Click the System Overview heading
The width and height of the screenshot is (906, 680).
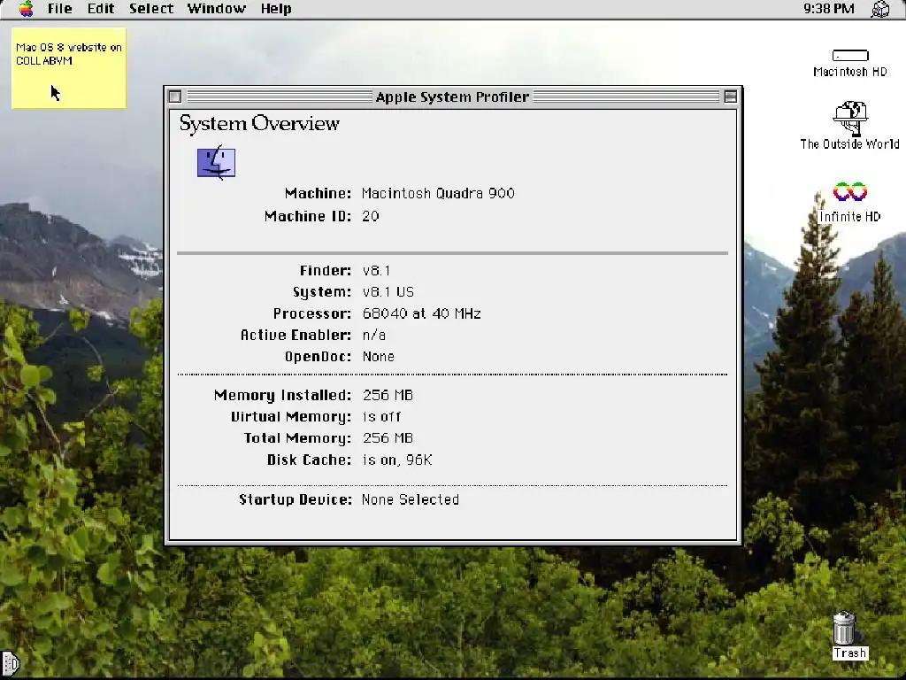259,123
